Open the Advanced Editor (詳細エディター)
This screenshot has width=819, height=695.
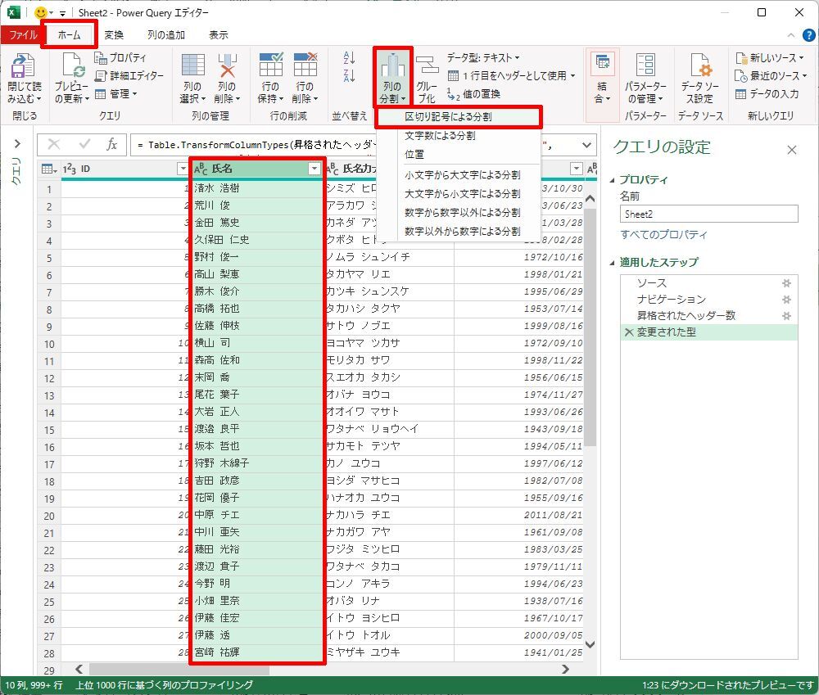[129, 75]
